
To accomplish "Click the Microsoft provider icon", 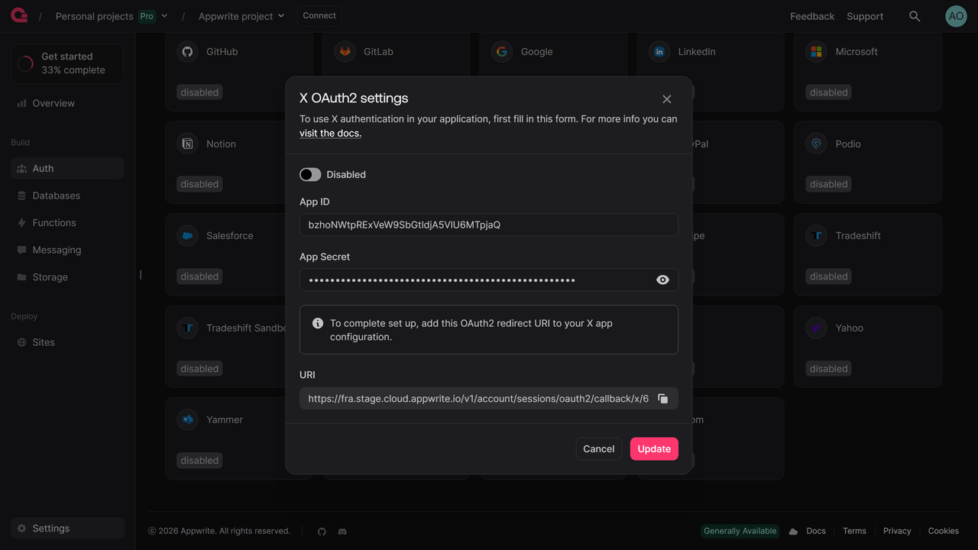I will tap(817, 52).
